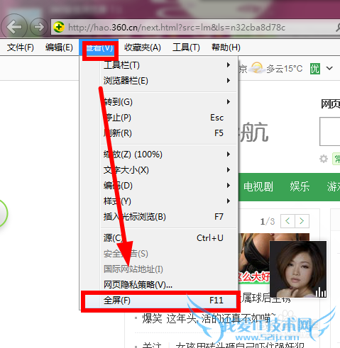Open the 文件(F) menu
Viewport: 340px width, 348px height.
21,47
